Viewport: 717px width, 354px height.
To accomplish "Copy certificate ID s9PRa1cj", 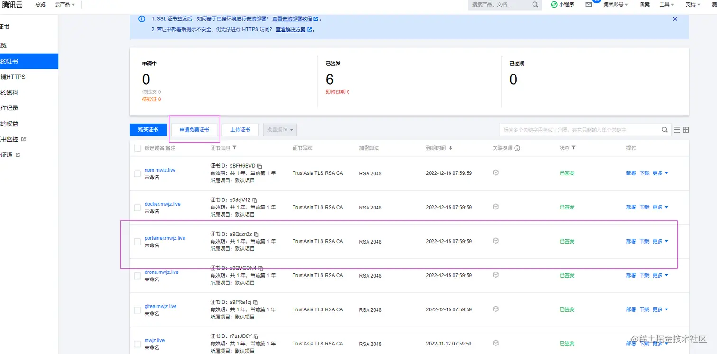I will pos(256,302).
